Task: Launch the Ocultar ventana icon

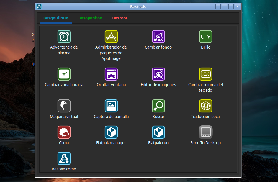Action: [111, 74]
